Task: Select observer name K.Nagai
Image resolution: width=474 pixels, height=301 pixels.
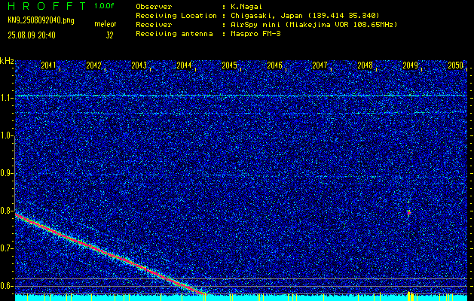Action: coord(246,6)
